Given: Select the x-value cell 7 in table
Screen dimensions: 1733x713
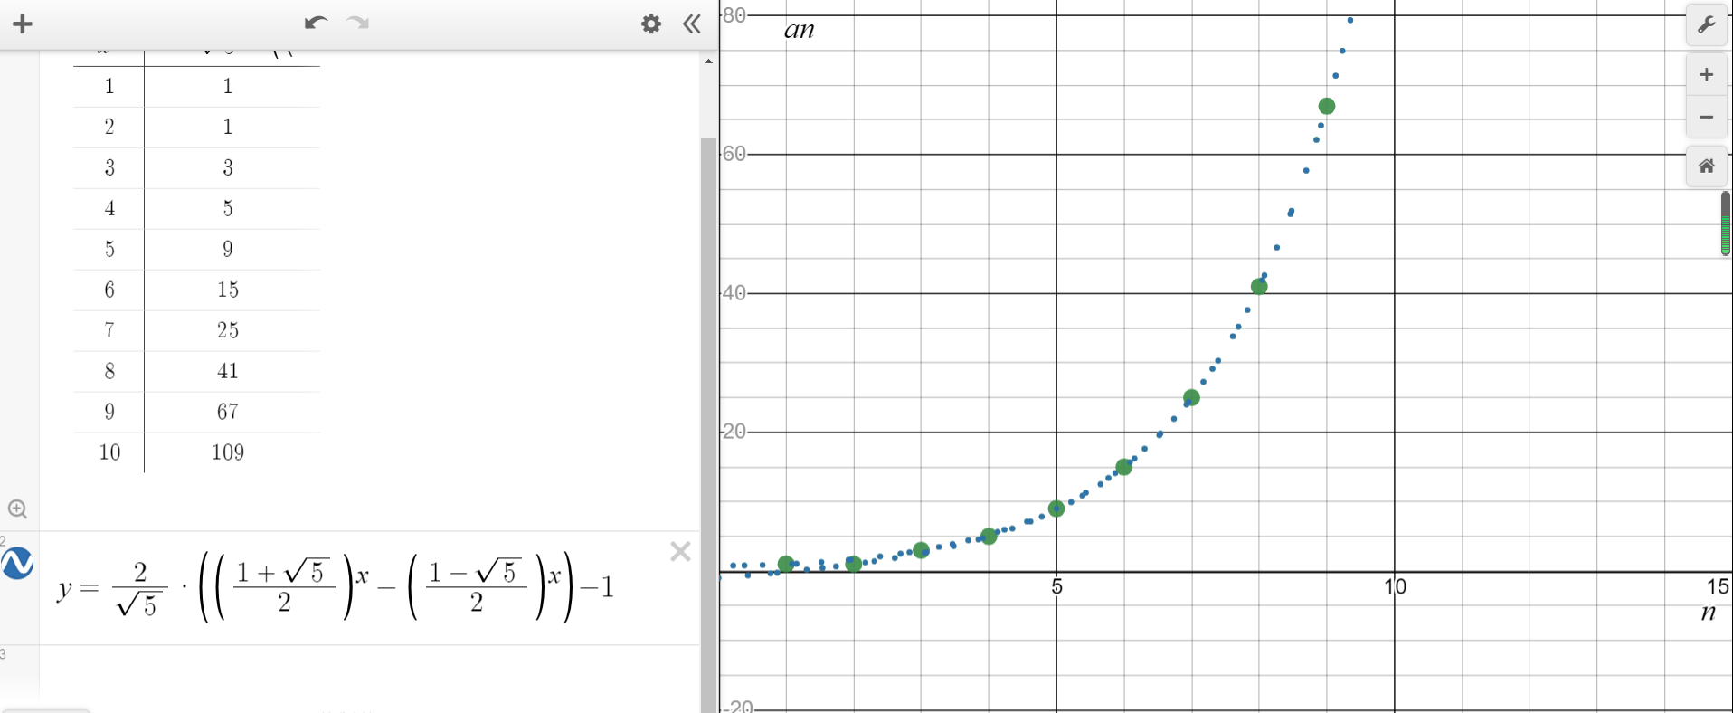Looking at the screenshot, I should (x=109, y=330).
